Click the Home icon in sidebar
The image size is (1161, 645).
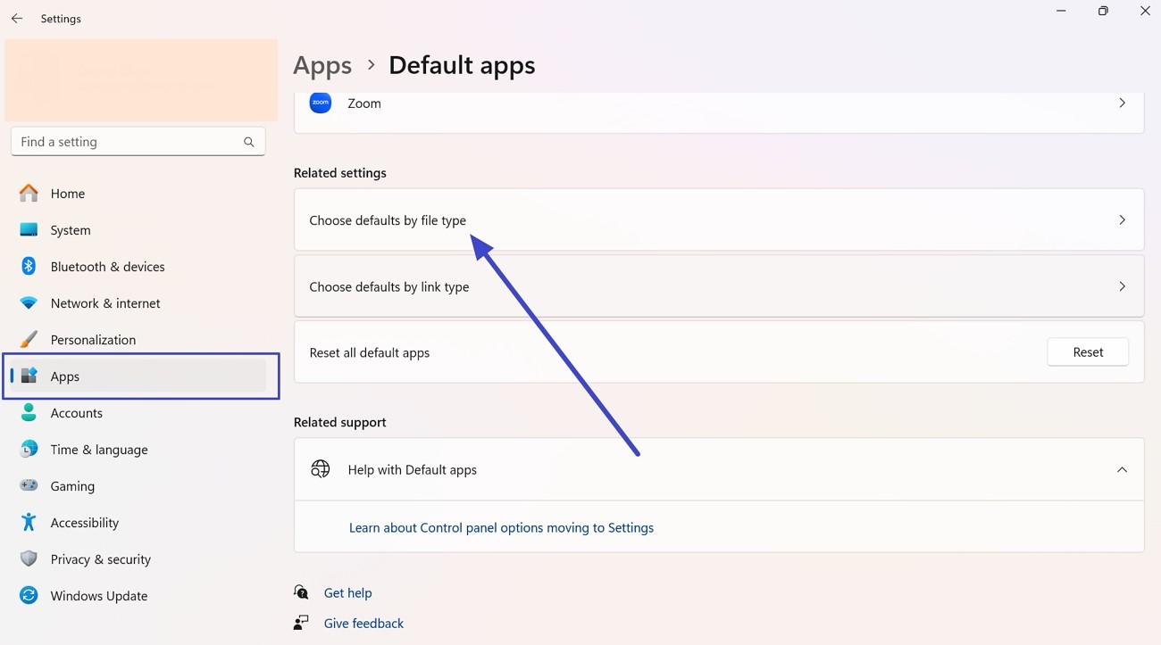pos(29,194)
